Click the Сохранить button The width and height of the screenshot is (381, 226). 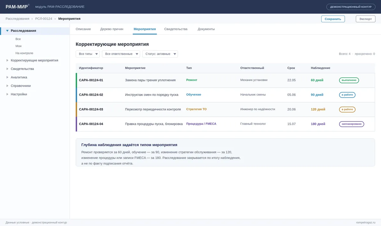(x=333, y=19)
